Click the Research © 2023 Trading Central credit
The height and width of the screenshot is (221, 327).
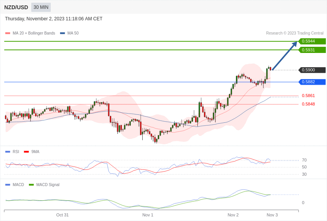tap(295, 33)
